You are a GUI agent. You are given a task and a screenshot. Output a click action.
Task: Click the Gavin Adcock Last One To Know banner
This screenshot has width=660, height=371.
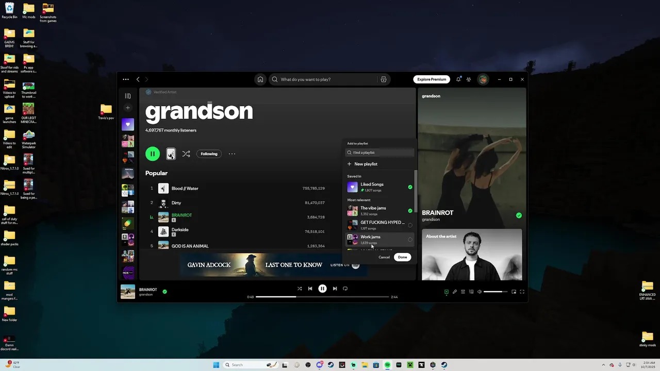[x=274, y=265]
